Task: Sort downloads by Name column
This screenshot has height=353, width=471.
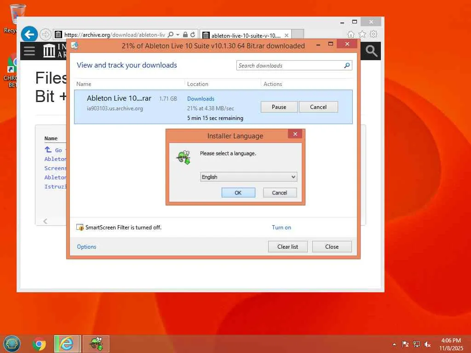Action: tap(84, 84)
